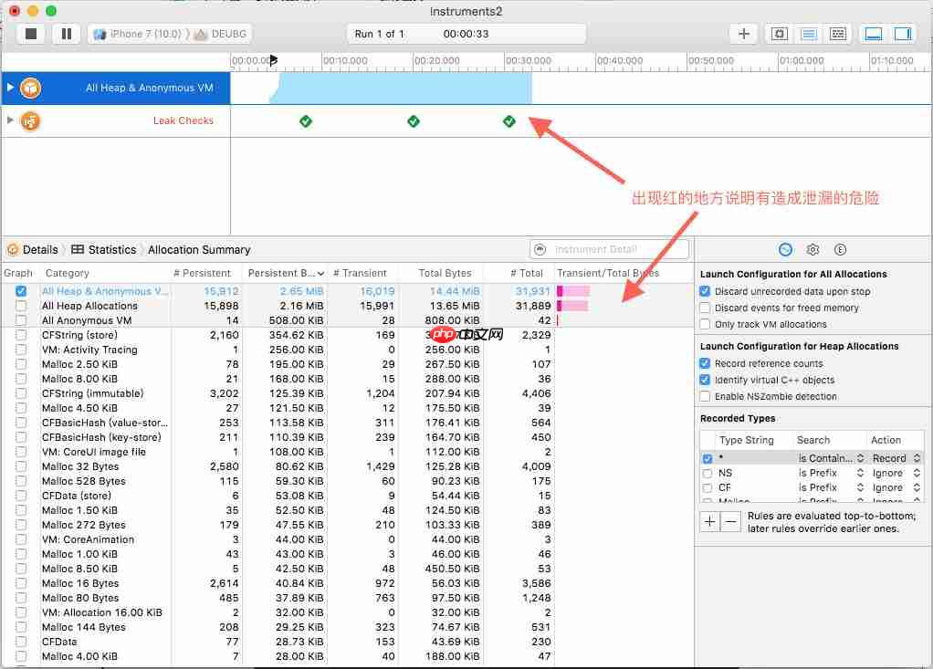The image size is (933, 669).
Task: Open the Is Prefix dropdown for CF rule
Action: pos(831,487)
